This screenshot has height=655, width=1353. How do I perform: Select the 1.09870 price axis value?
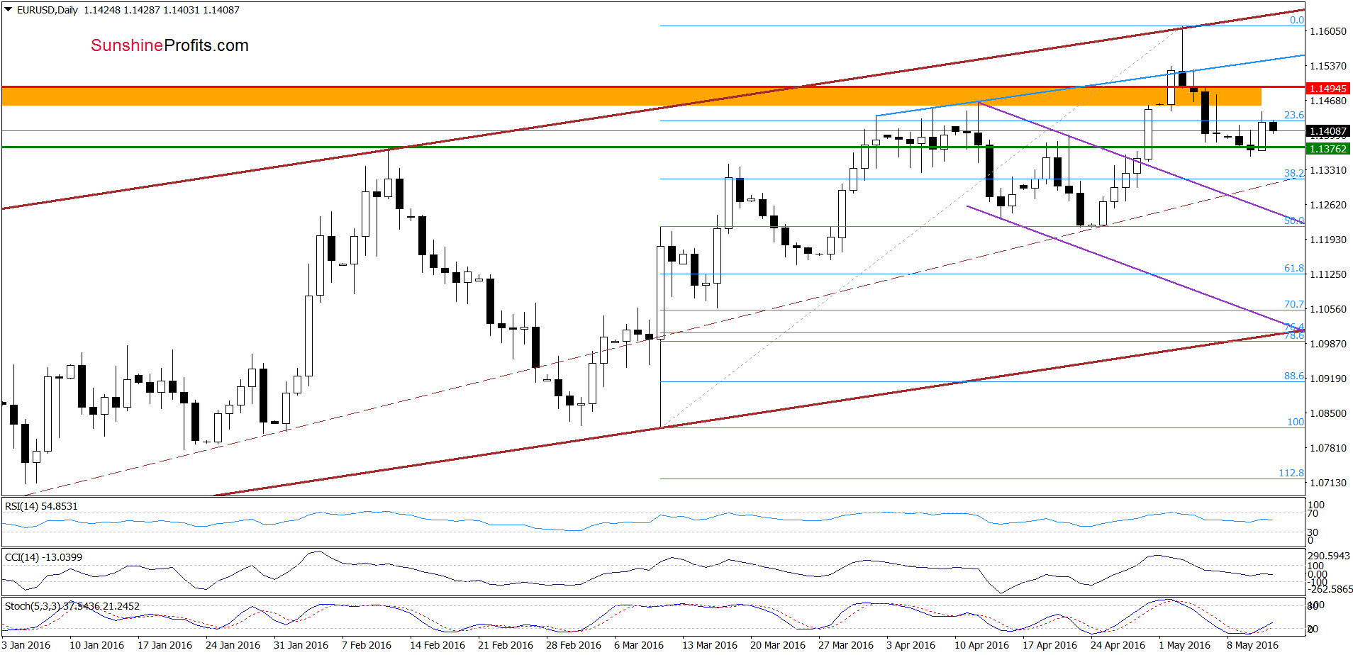[1328, 344]
